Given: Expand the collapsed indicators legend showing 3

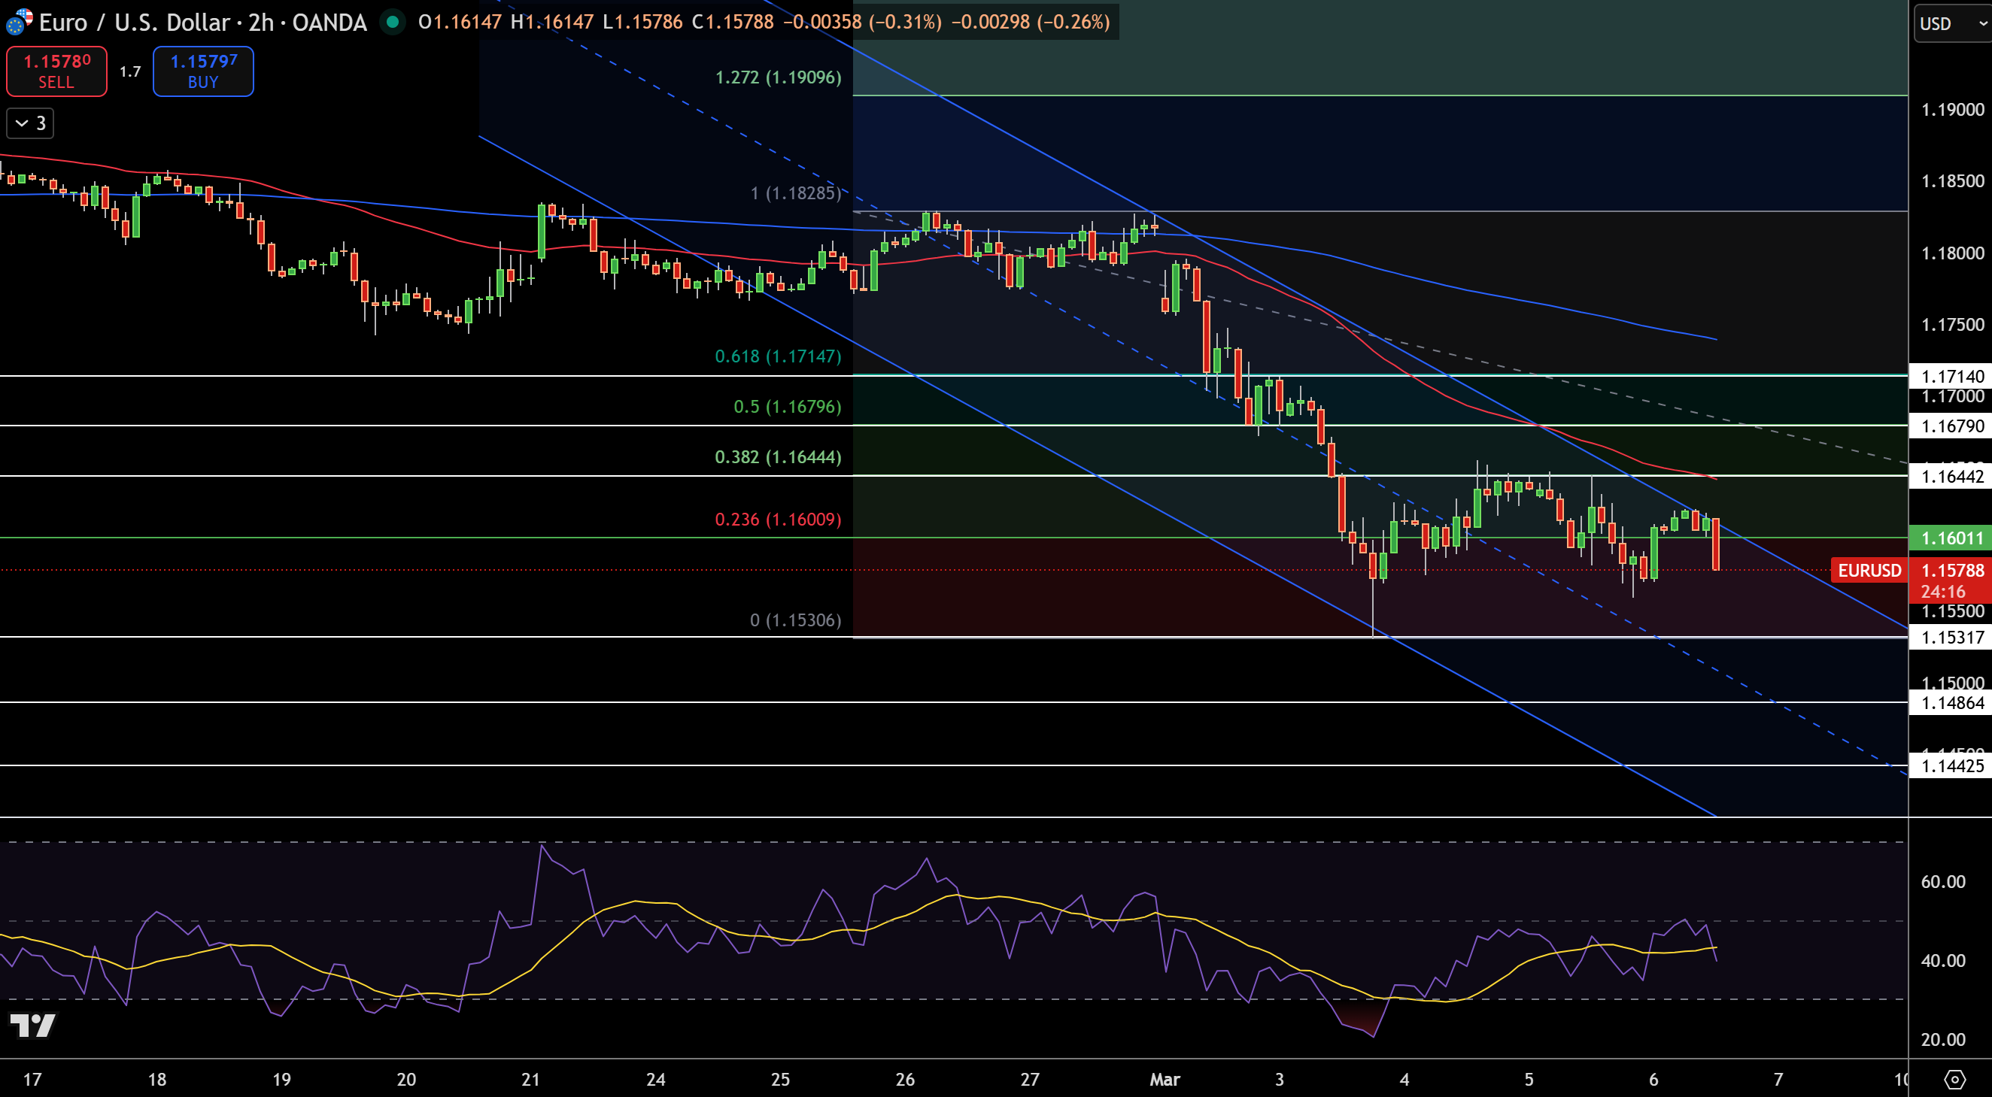Looking at the screenshot, I should [x=30, y=123].
